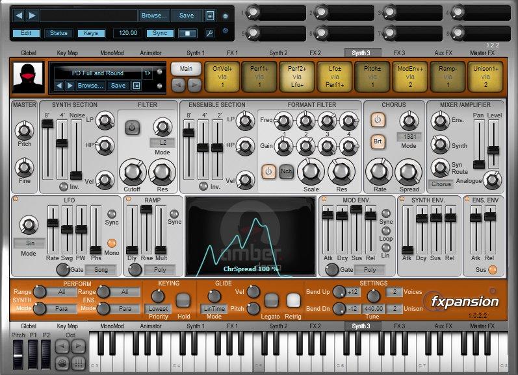Click the Status button
Viewport: 518px width, 375px height.
click(x=58, y=33)
